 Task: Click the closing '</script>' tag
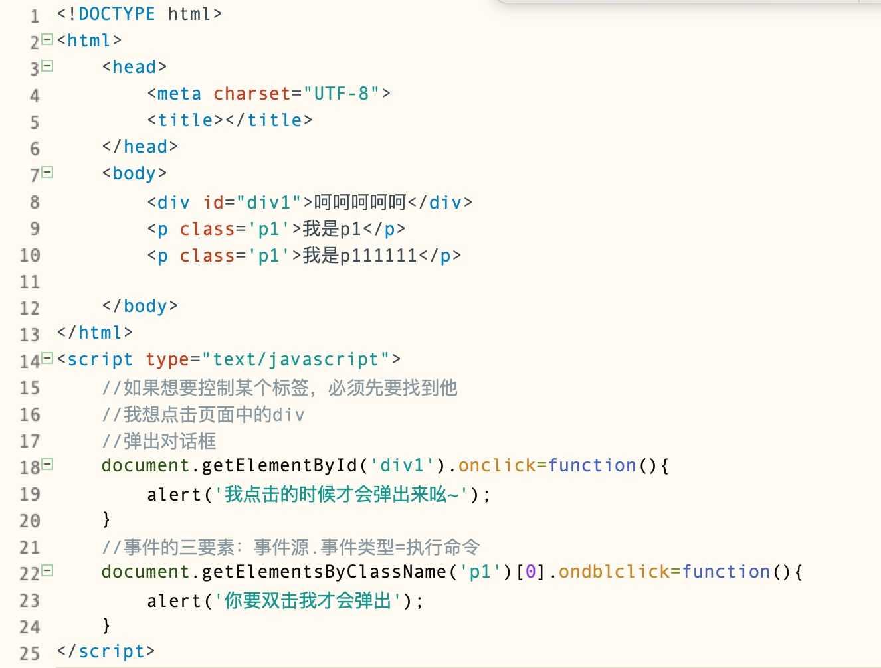click(106, 651)
